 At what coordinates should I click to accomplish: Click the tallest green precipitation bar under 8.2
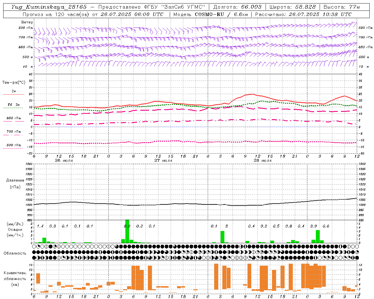pos(127,231)
